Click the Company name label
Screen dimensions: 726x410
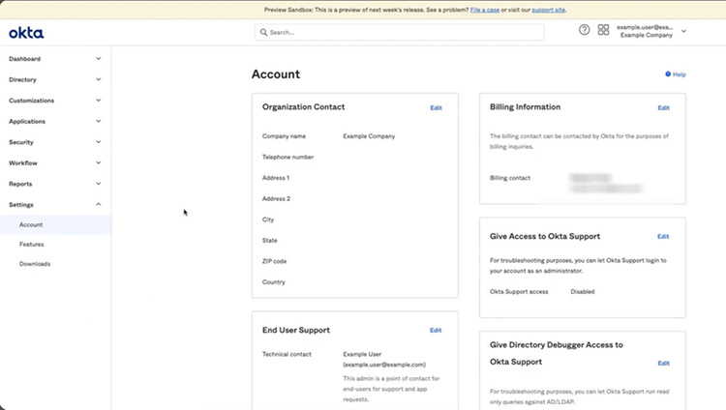pos(284,136)
